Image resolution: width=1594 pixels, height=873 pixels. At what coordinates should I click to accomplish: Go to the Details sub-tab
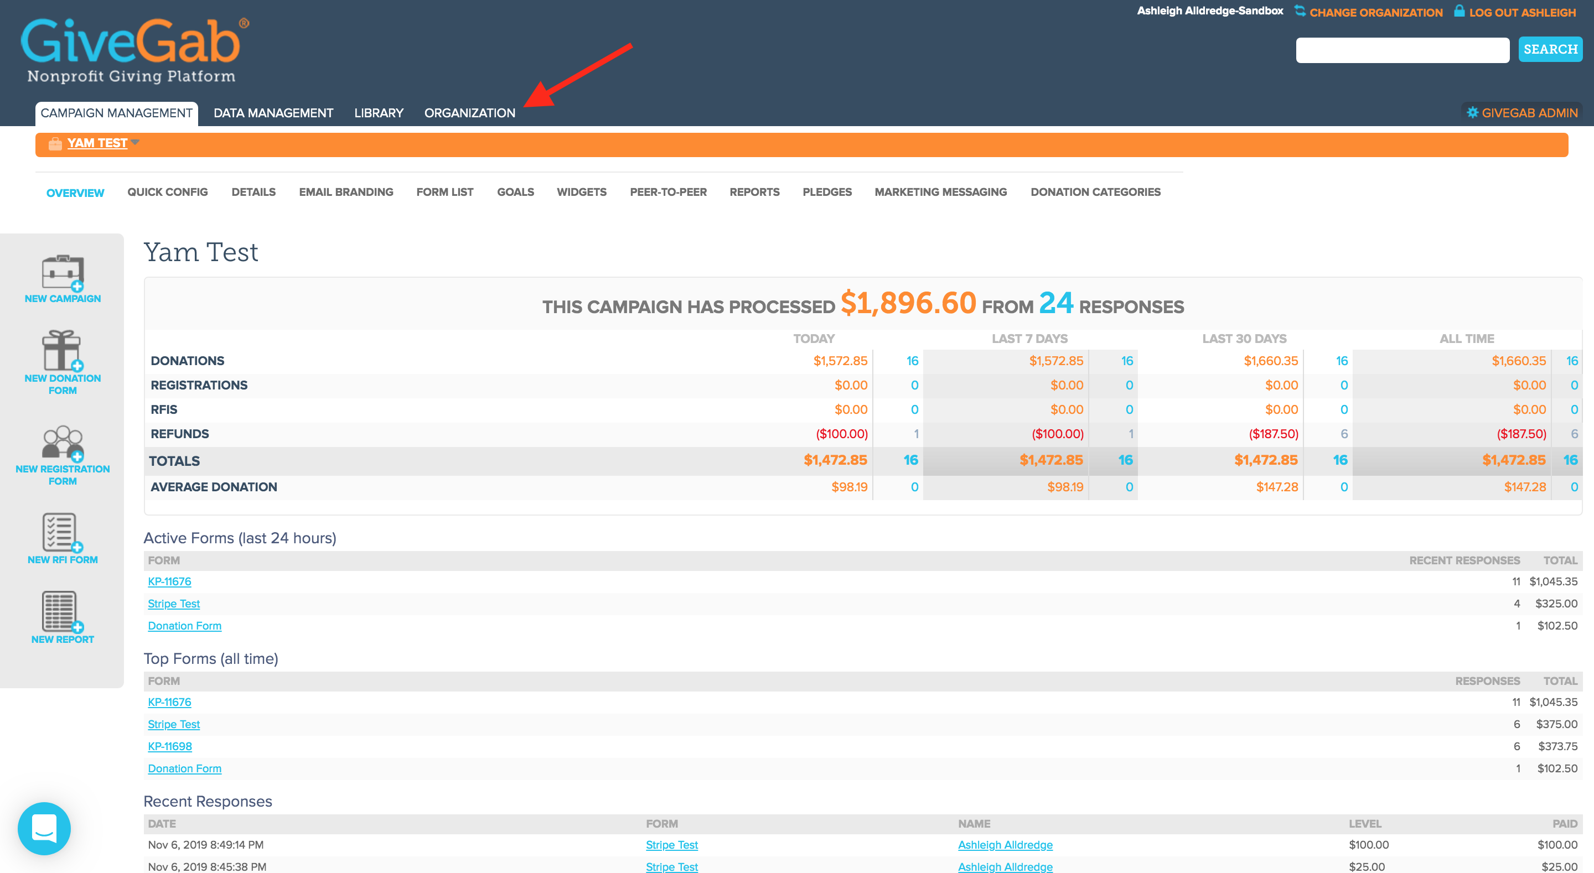[x=253, y=193]
